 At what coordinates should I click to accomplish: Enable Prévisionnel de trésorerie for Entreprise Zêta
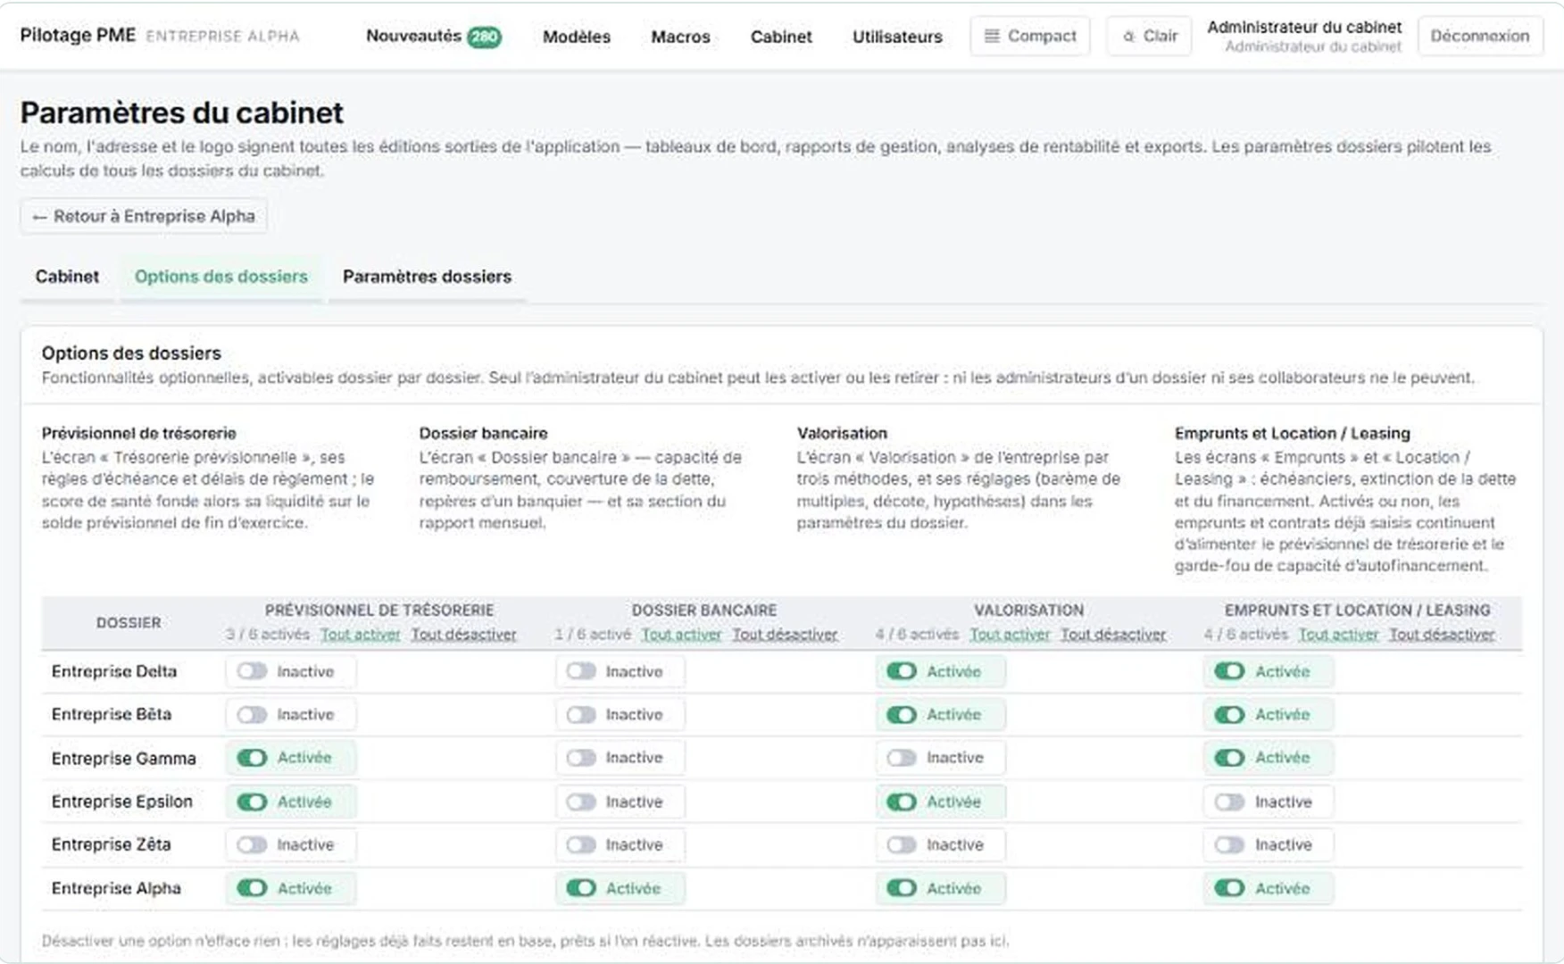point(291,845)
